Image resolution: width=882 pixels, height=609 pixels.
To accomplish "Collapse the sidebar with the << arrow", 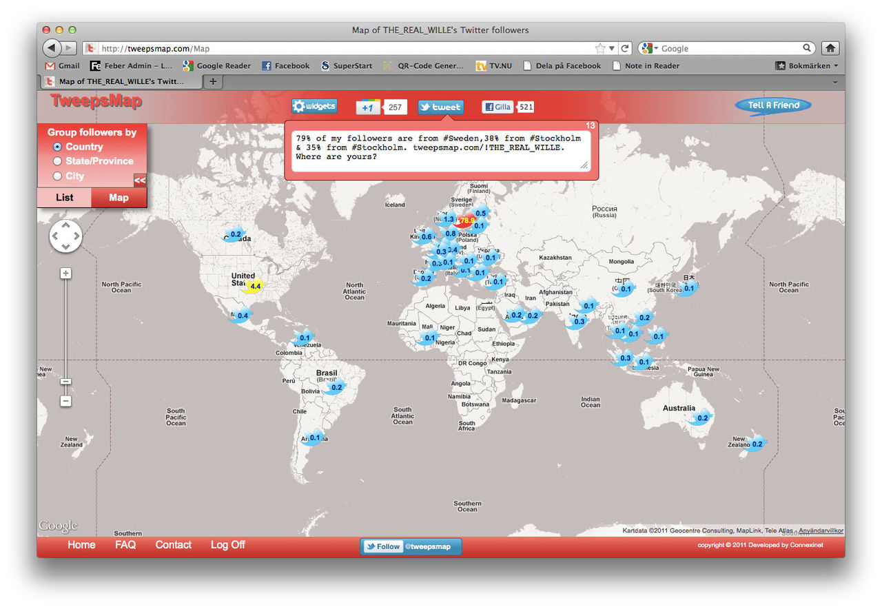I will click(x=140, y=180).
